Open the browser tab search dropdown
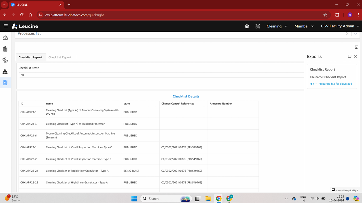The height and width of the screenshot is (203, 362). [x=4, y=5]
